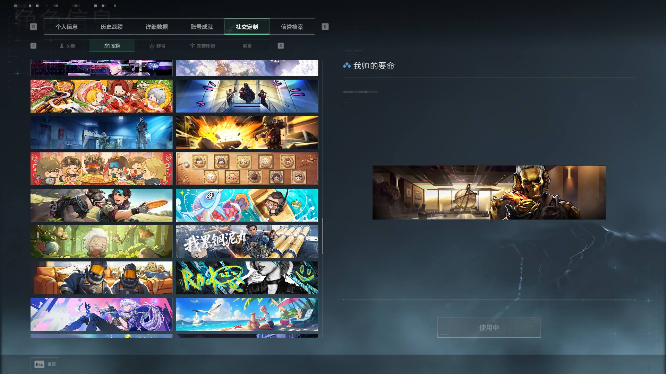666x374 pixels.
Task: Select the 社交定制 tab
Action: pyautogui.click(x=247, y=27)
